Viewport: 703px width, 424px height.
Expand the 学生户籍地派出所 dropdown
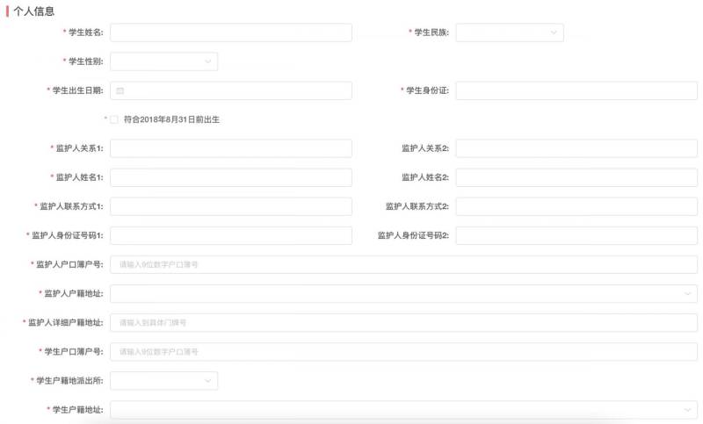(x=163, y=380)
